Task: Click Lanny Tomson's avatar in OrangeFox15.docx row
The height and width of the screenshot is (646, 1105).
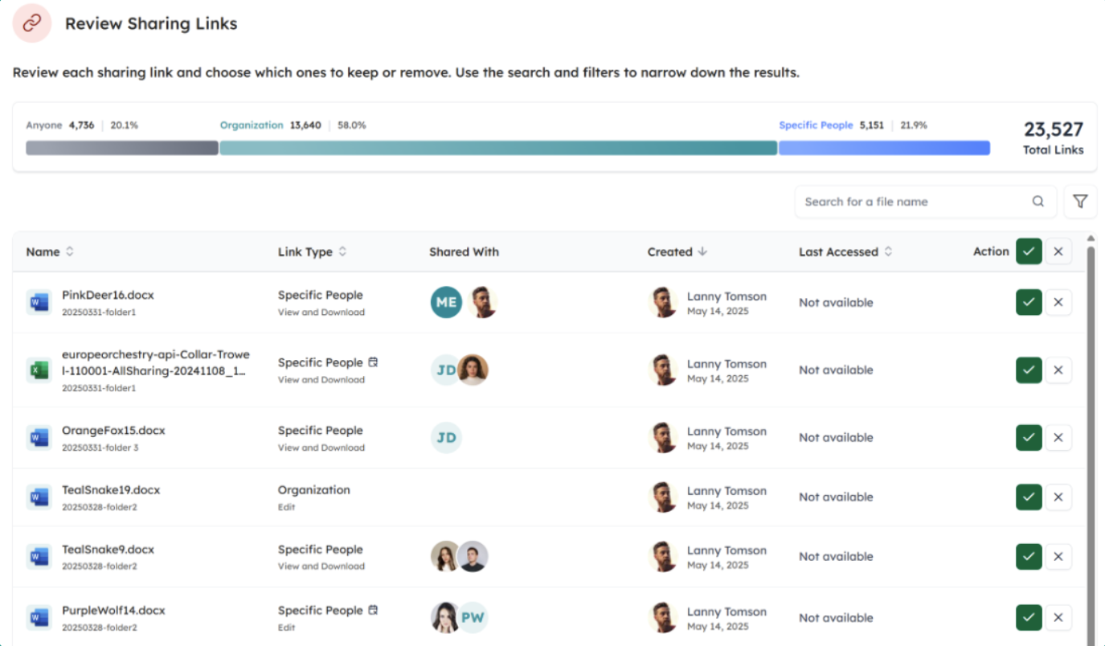Action: point(663,438)
